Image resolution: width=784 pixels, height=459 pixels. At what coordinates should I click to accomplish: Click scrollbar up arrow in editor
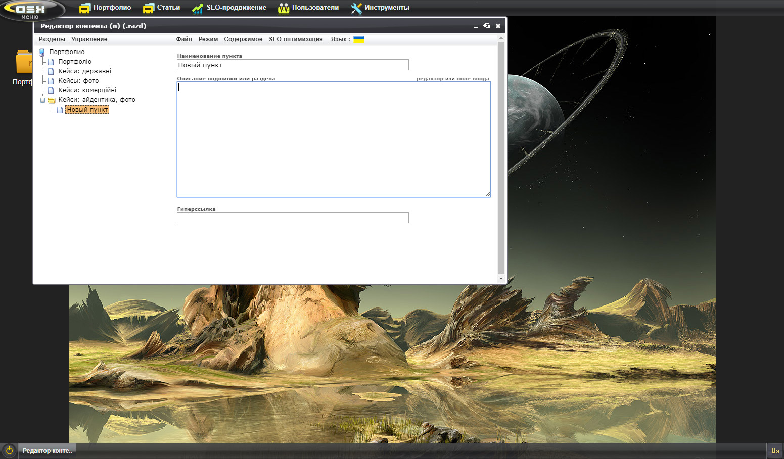coord(501,38)
